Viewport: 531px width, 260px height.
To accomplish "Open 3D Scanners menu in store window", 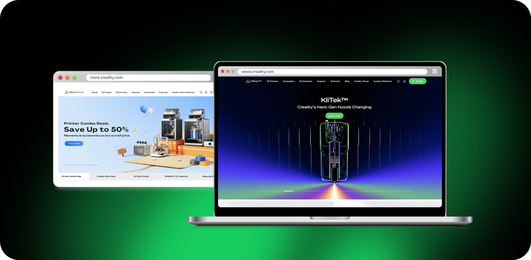I will click(121, 92).
